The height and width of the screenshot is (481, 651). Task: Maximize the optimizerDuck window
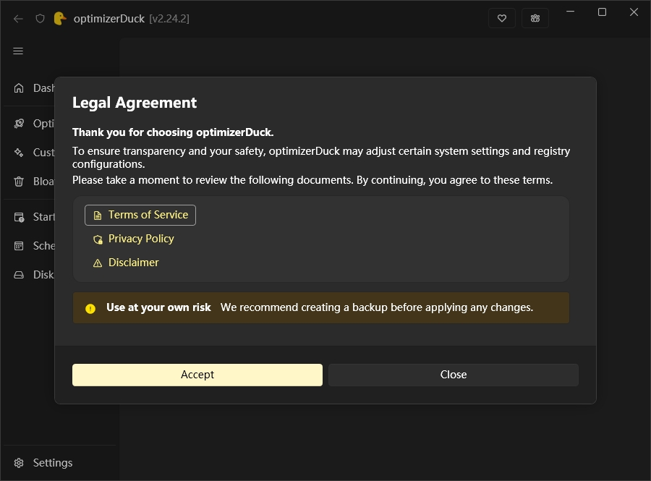point(602,12)
